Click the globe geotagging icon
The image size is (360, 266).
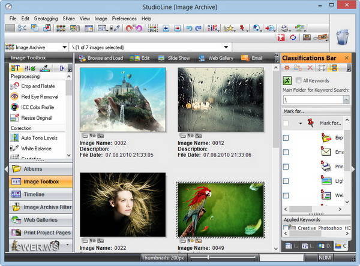click(257, 28)
